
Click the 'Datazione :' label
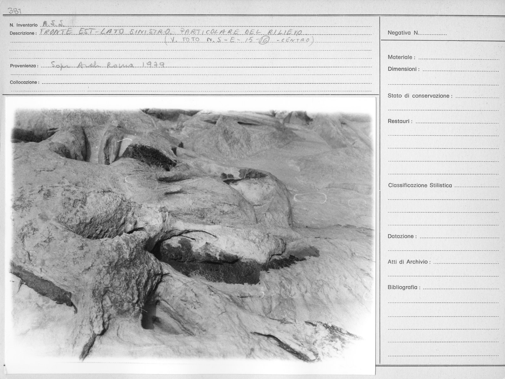402,236
